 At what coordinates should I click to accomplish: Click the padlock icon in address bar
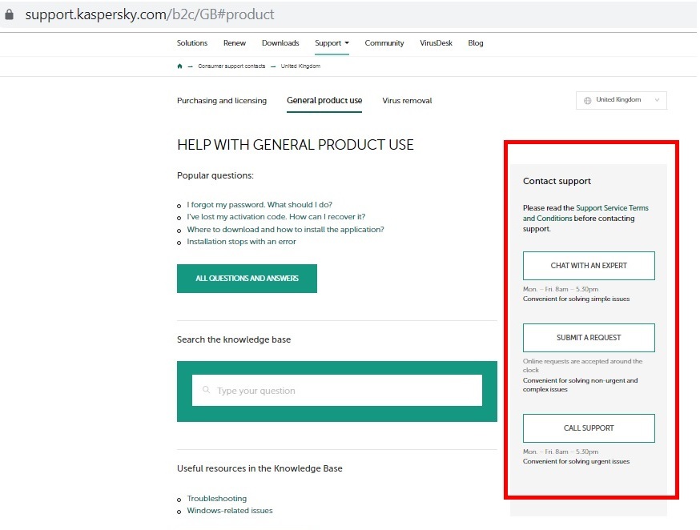coord(9,14)
